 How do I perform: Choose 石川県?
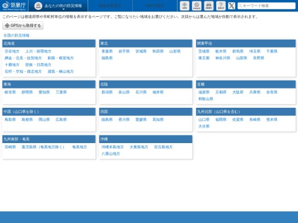141,92
